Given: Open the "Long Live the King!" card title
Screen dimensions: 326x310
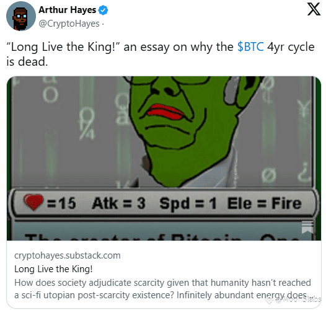Looking at the screenshot, I should (x=53, y=269).
